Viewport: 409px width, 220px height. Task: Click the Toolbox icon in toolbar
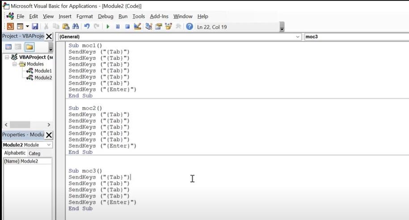tap(178, 26)
